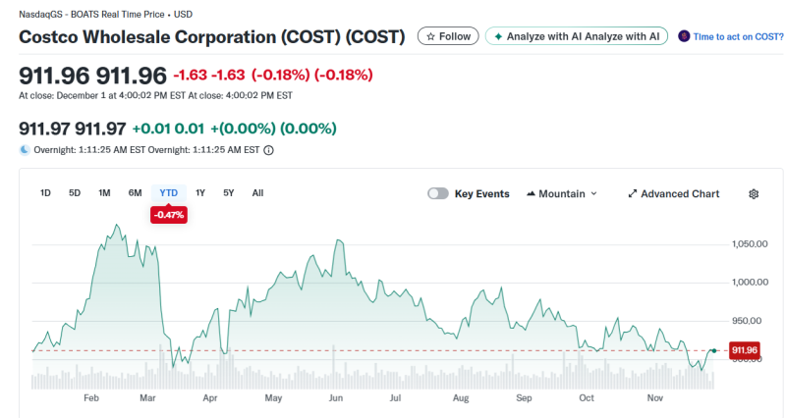The image size is (786, 418).
Task: Open the Time to act on COST link
Action: (x=738, y=36)
